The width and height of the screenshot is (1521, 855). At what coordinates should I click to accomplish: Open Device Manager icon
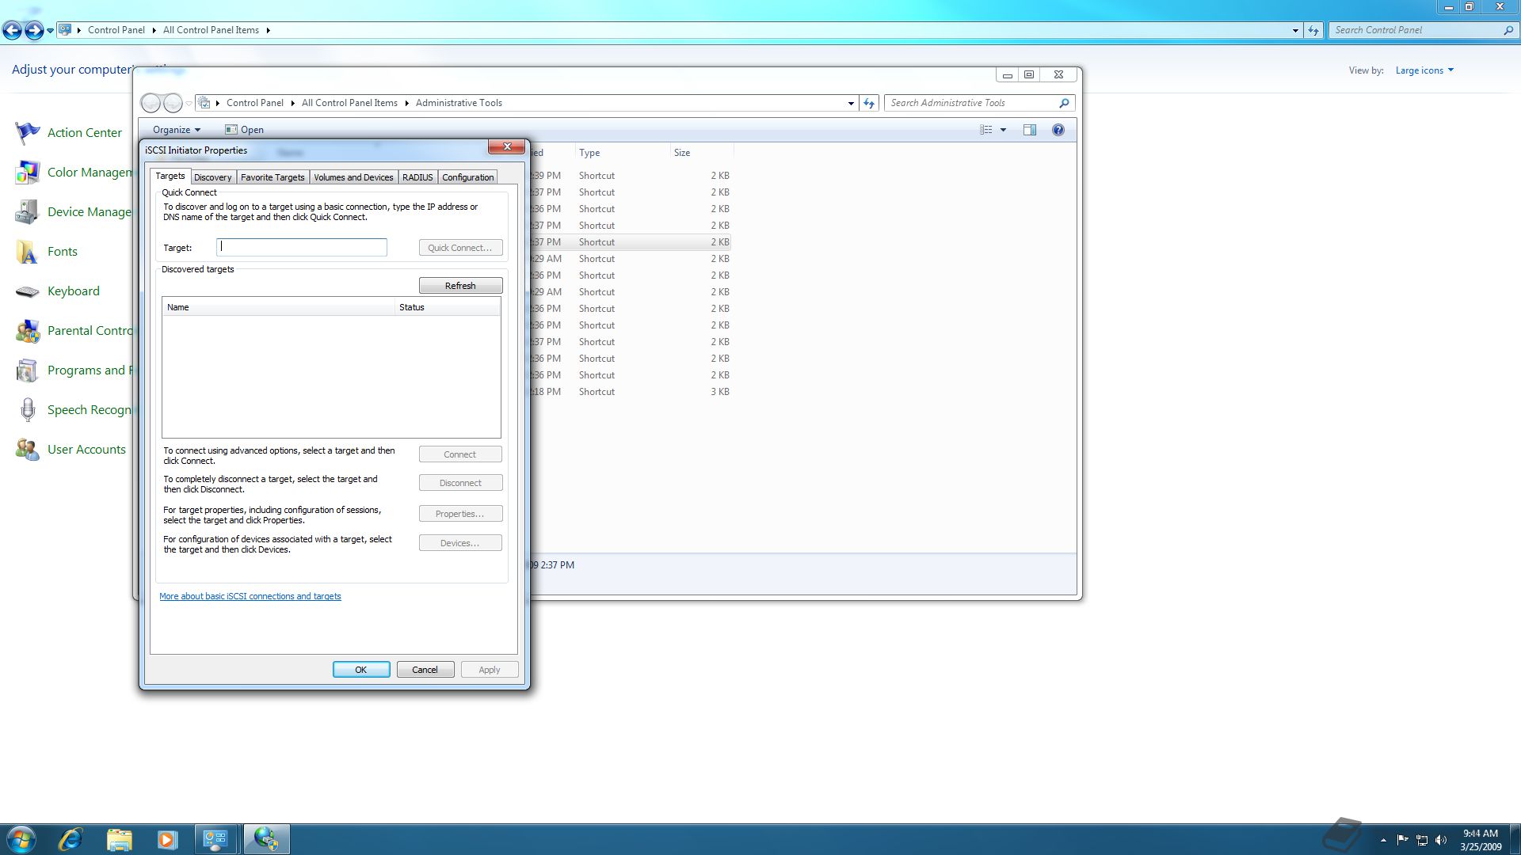click(28, 212)
